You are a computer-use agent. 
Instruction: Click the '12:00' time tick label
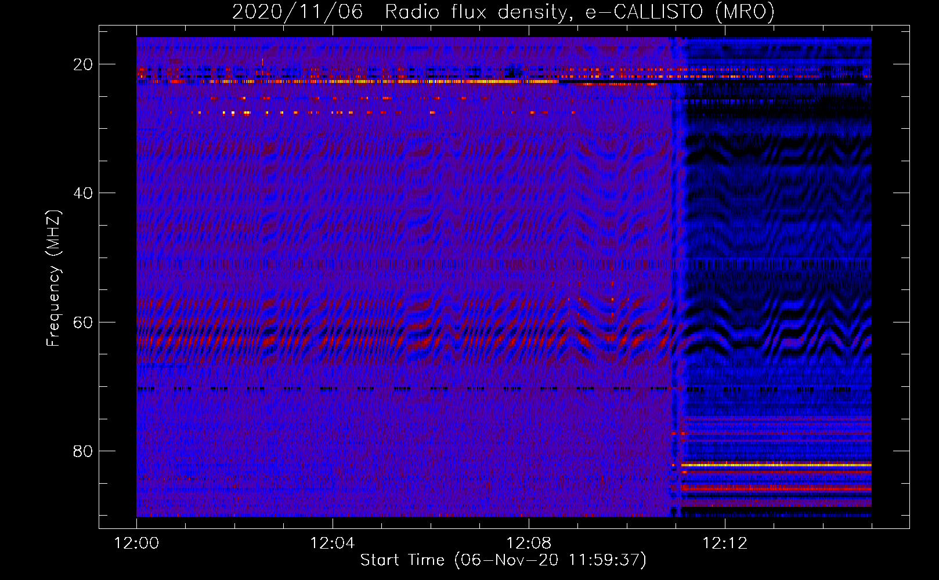pyautogui.click(x=136, y=543)
